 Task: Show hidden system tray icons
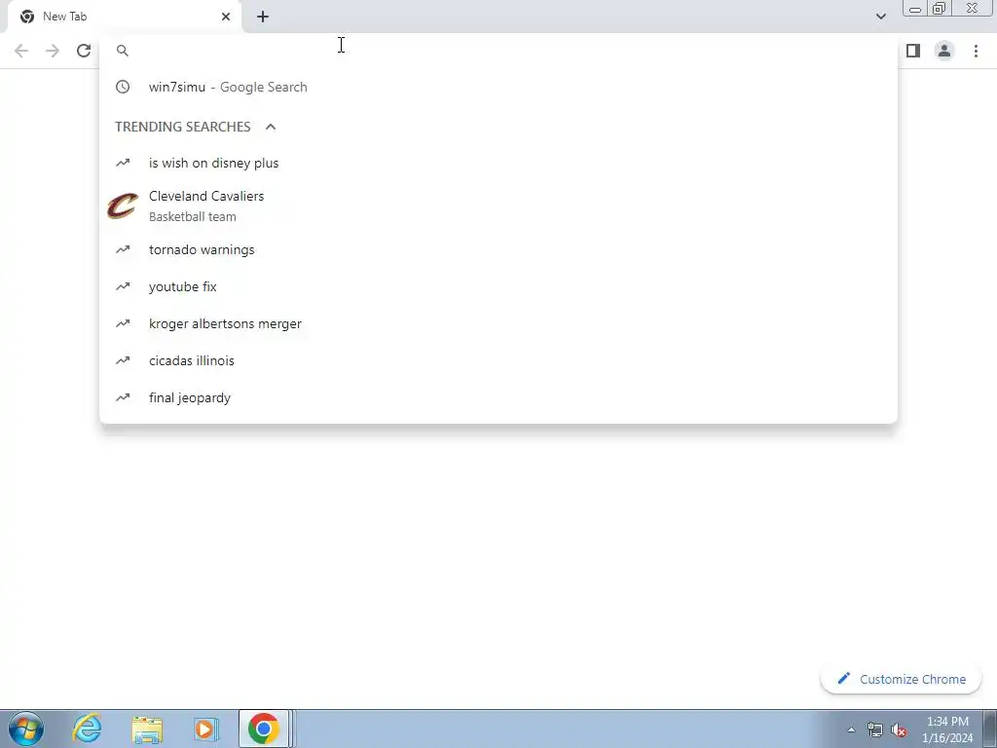[851, 729]
